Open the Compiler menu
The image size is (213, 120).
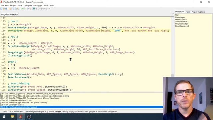pos(28,6)
